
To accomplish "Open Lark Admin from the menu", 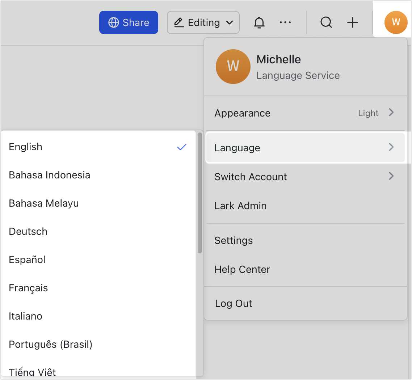I will tap(305, 206).
